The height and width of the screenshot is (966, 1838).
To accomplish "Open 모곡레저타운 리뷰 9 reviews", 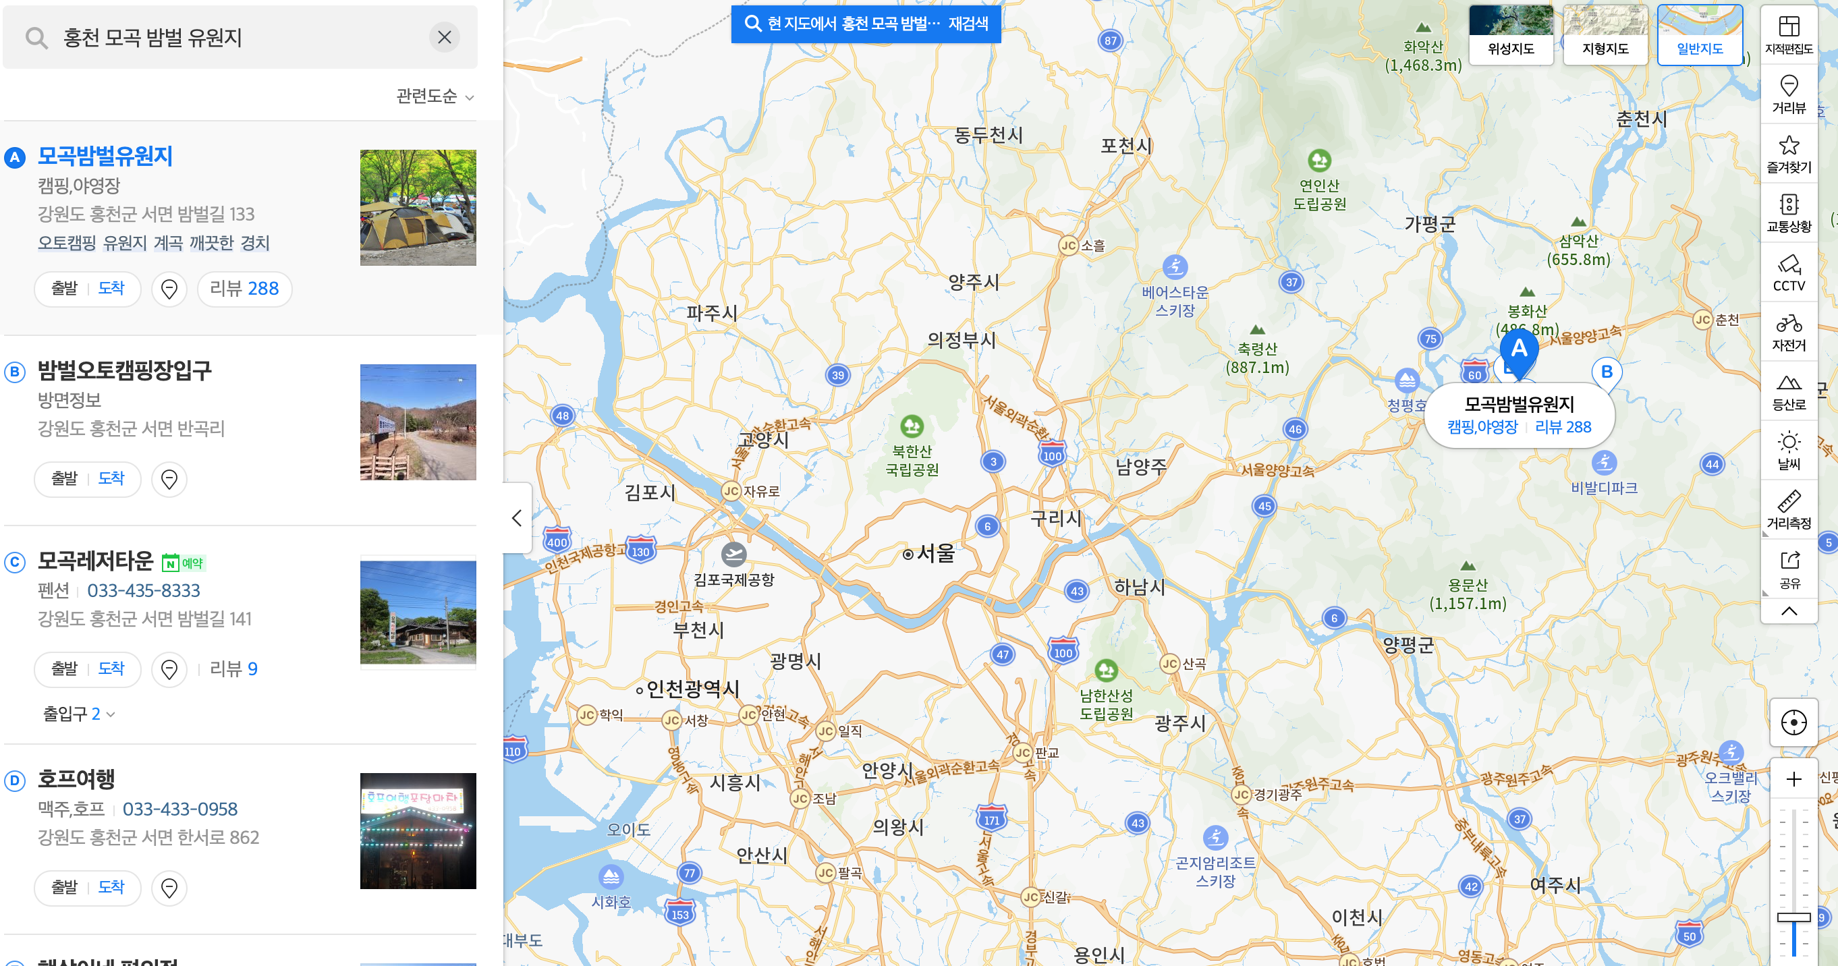I will (233, 669).
